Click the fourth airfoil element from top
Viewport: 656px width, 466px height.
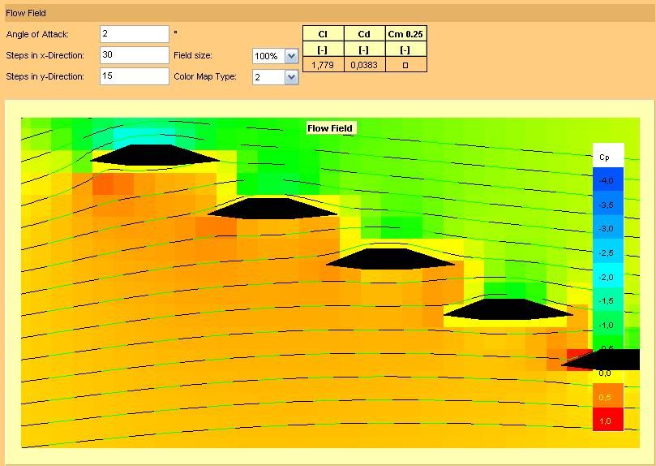(508, 309)
